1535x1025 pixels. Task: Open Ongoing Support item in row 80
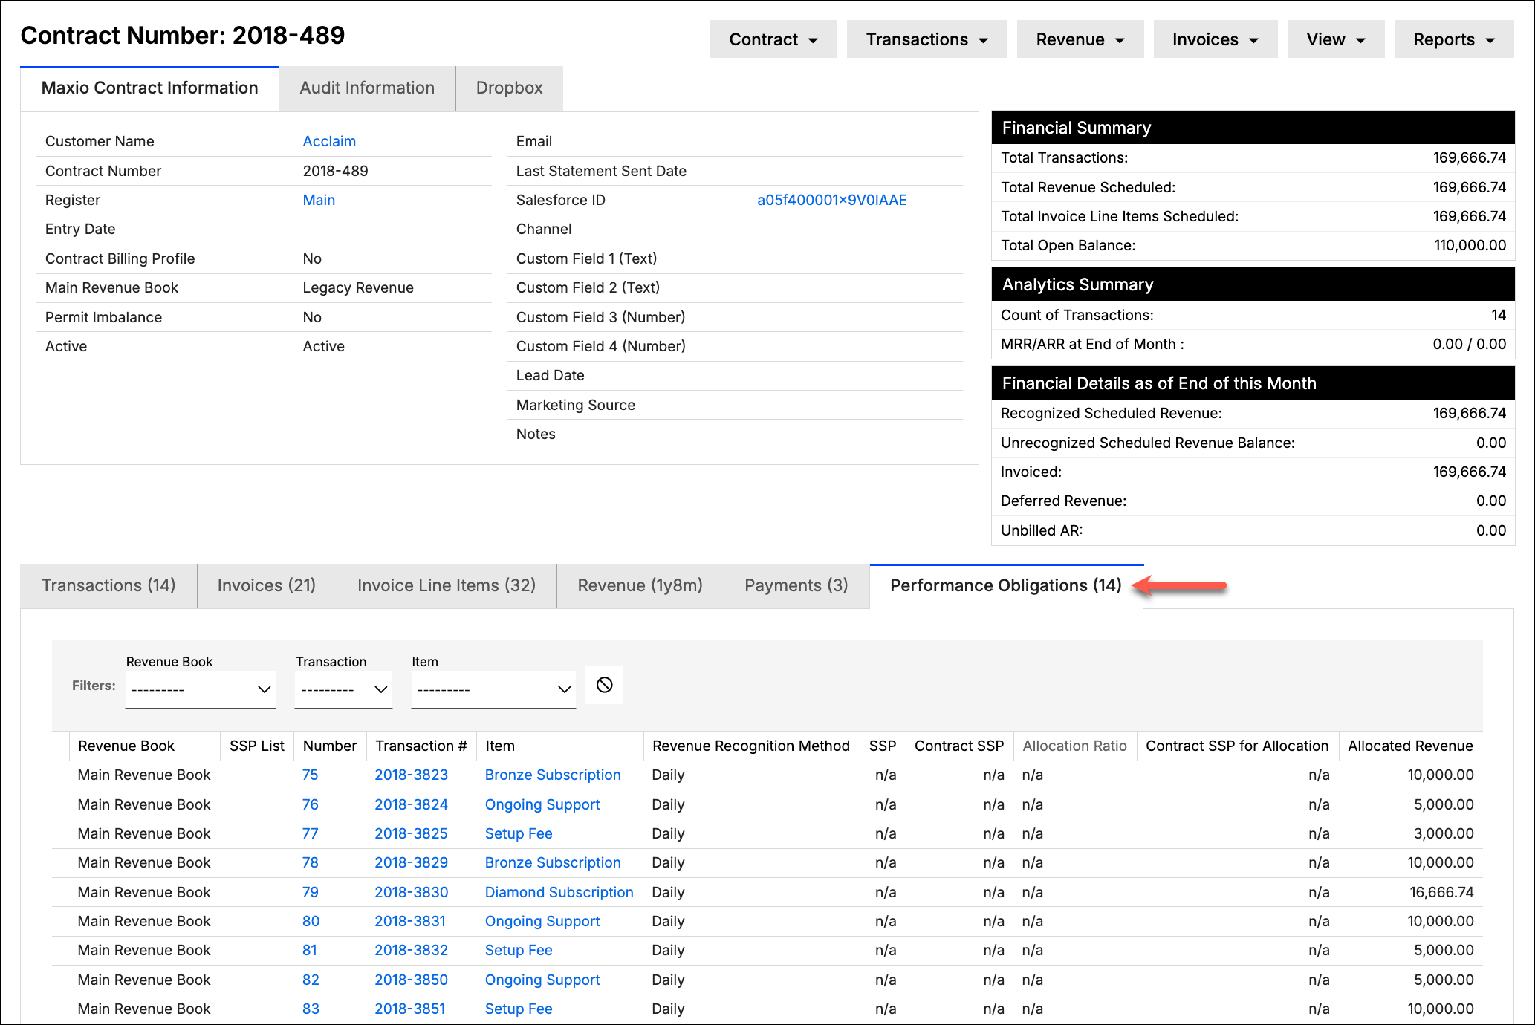pyautogui.click(x=542, y=921)
